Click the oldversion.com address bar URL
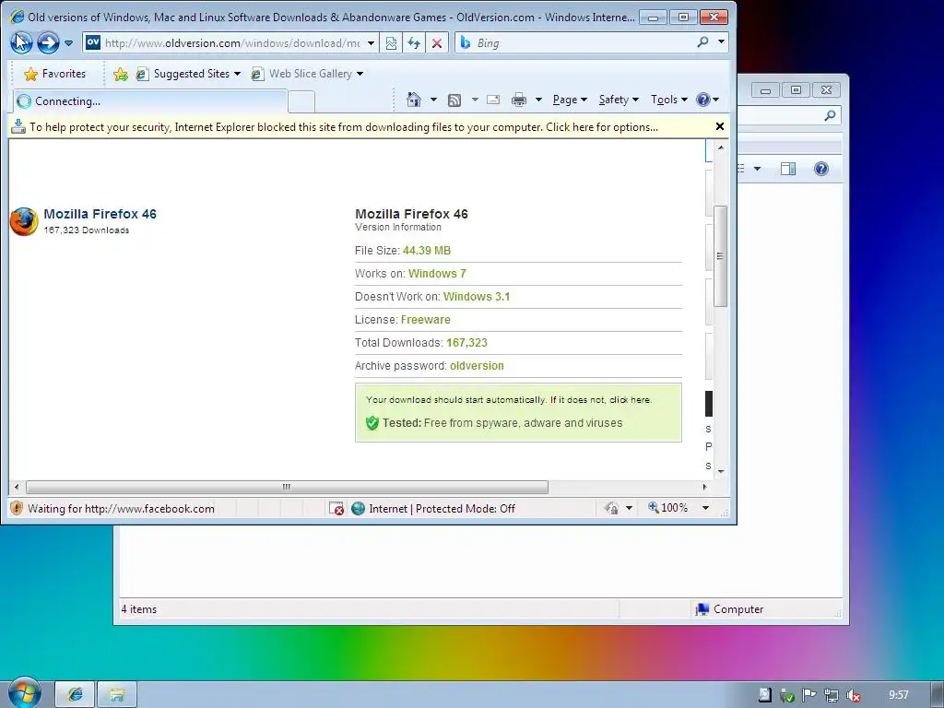The image size is (944, 708). point(232,42)
